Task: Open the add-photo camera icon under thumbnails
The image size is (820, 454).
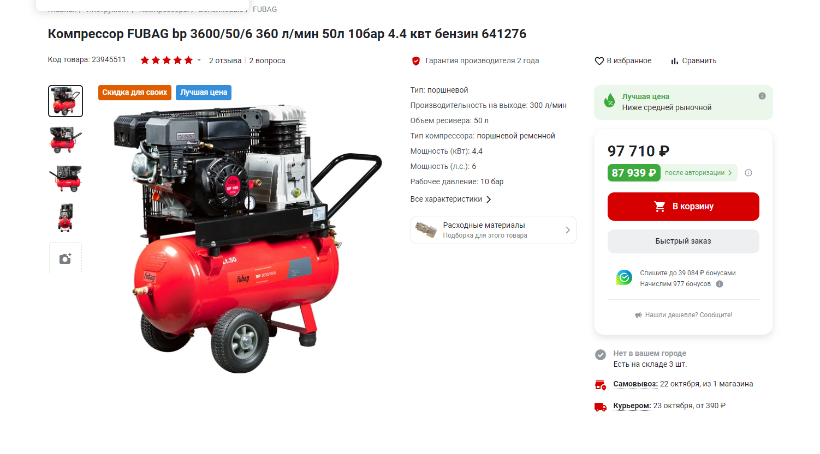Action: click(x=66, y=258)
